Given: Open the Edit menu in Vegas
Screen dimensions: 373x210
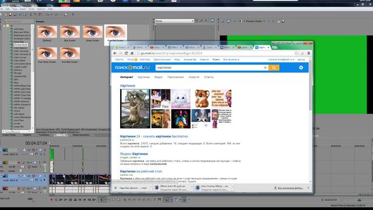Looking at the screenshot, I should pos(8,9).
